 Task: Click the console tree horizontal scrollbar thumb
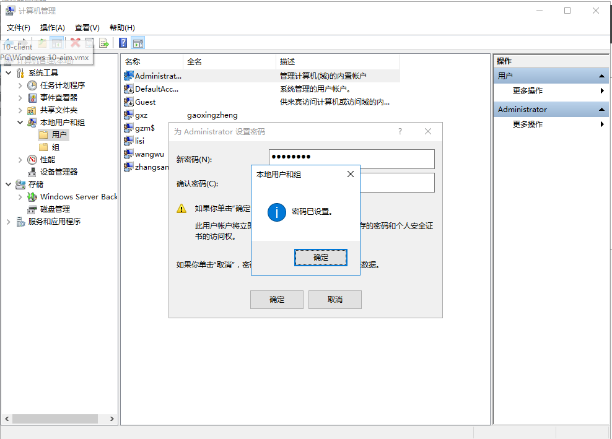[x=55, y=419]
